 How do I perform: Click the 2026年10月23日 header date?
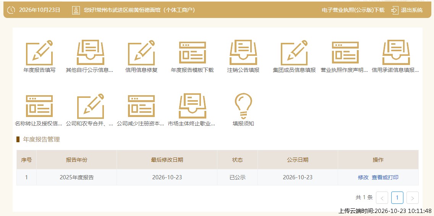[x=40, y=10]
